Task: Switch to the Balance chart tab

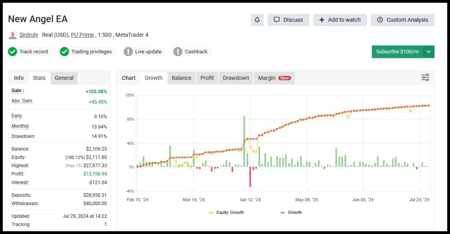Action: coord(181,78)
